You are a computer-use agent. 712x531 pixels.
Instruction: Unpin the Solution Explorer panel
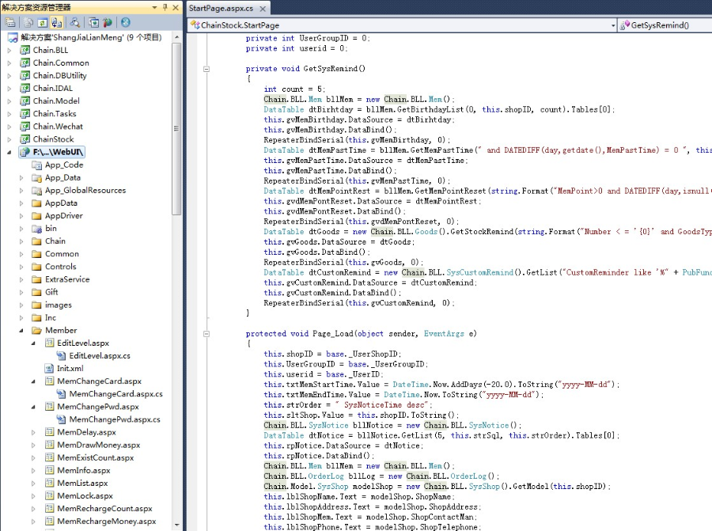point(166,7)
